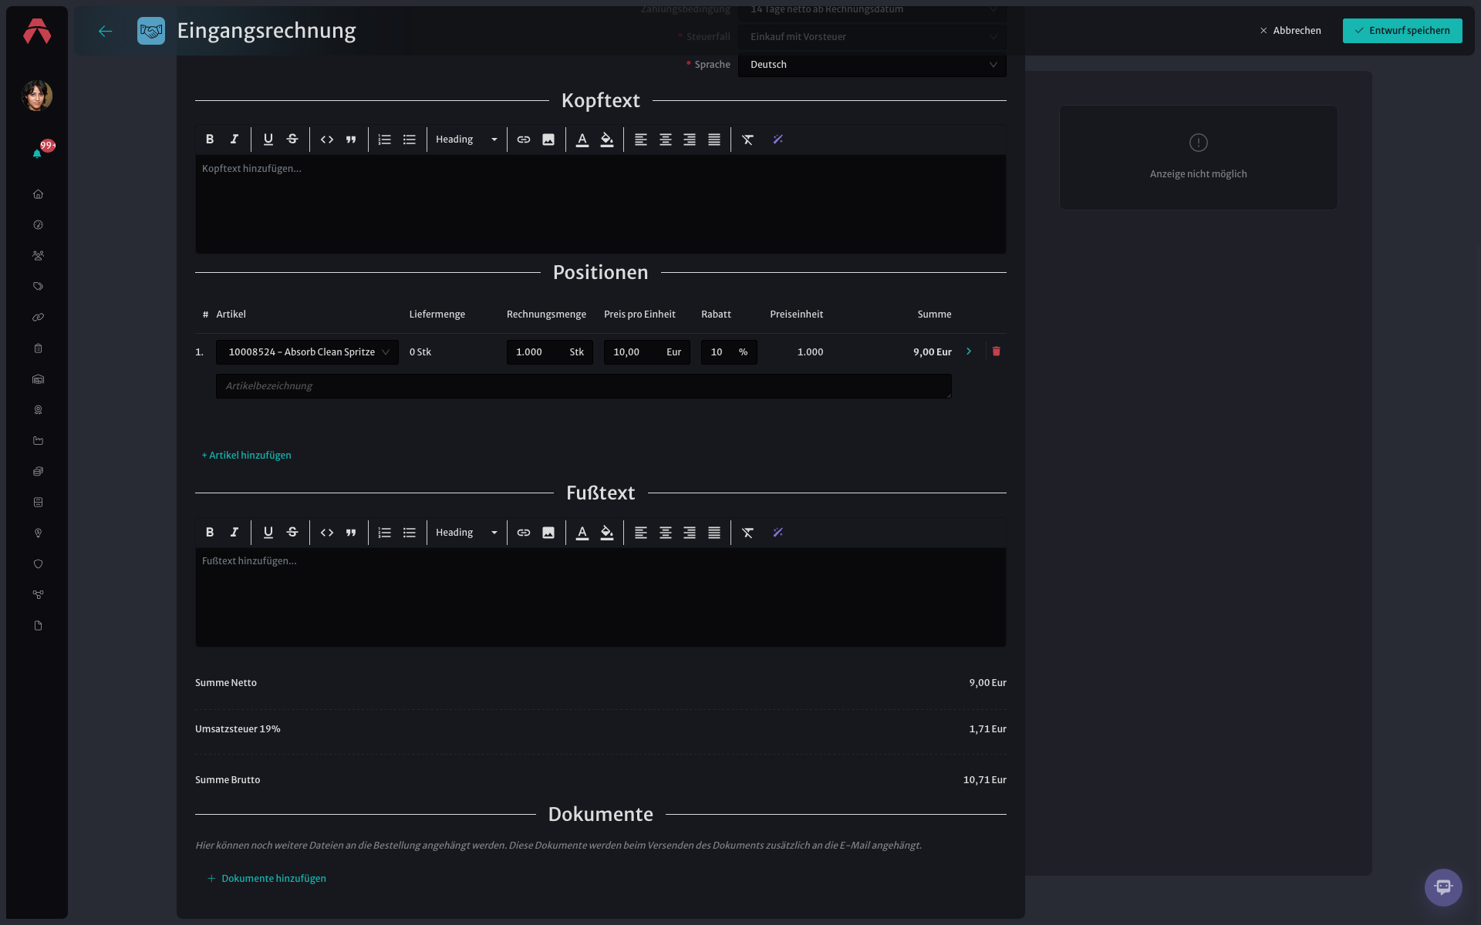Open the chat support bubble
Screen dimensions: 1481x925
[1443, 887]
